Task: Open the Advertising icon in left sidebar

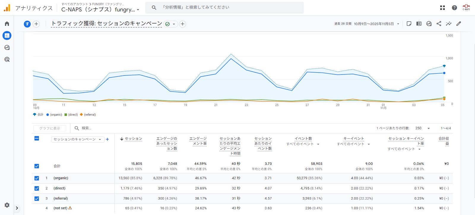Action: (7, 59)
